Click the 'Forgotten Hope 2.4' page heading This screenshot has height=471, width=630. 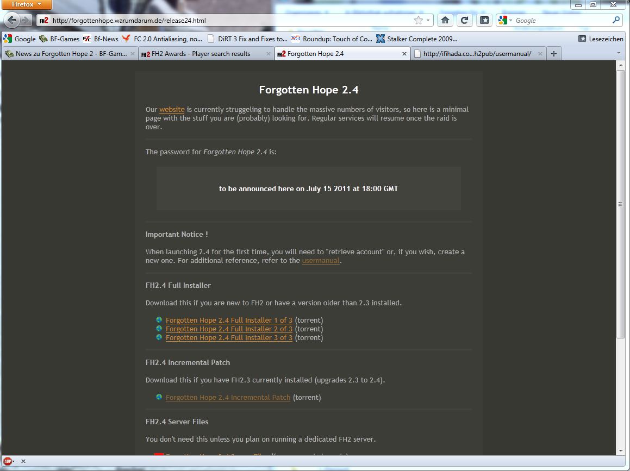309,90
